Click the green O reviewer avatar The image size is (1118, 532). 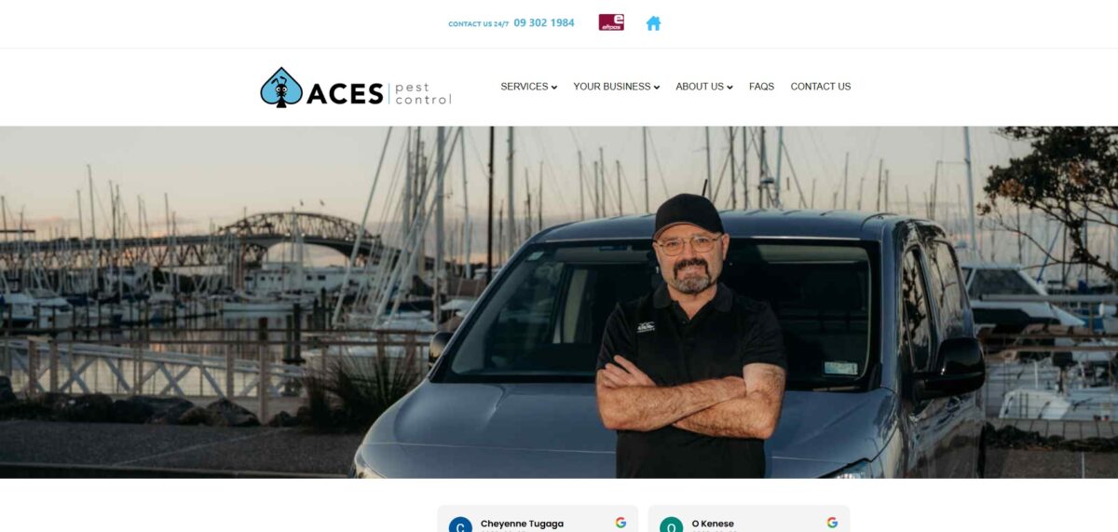(671, 525)
